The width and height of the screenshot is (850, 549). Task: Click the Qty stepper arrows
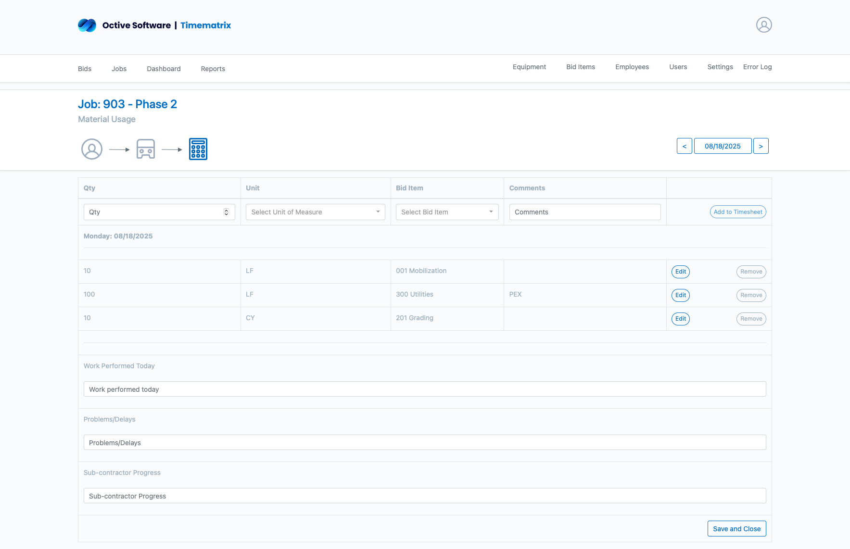coord(226,212)
